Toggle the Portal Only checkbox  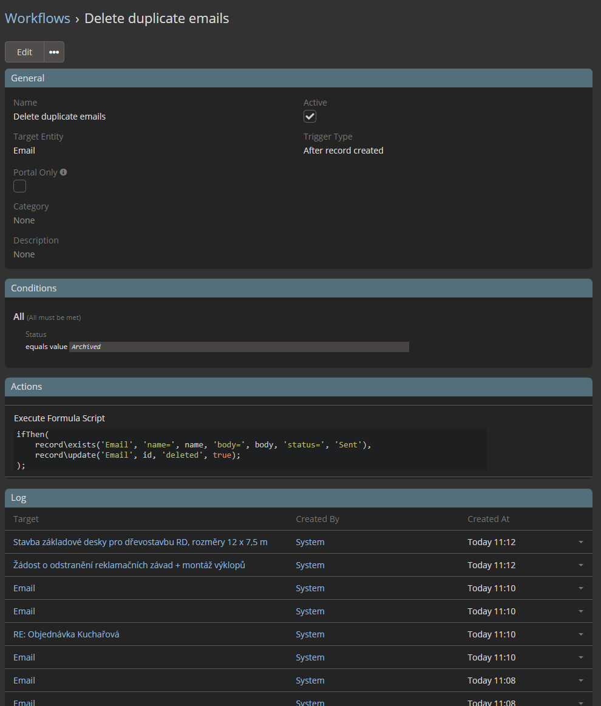point(20,186)
